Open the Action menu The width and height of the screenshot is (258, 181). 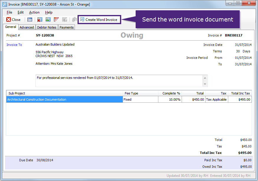(x=34, y=12)
